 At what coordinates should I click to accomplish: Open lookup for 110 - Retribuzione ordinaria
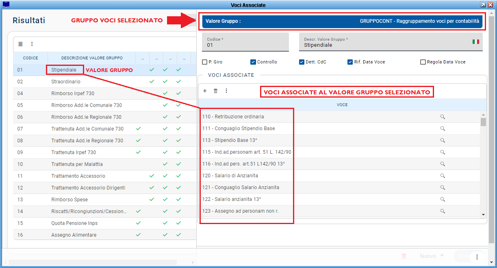[x=443, y=117]
